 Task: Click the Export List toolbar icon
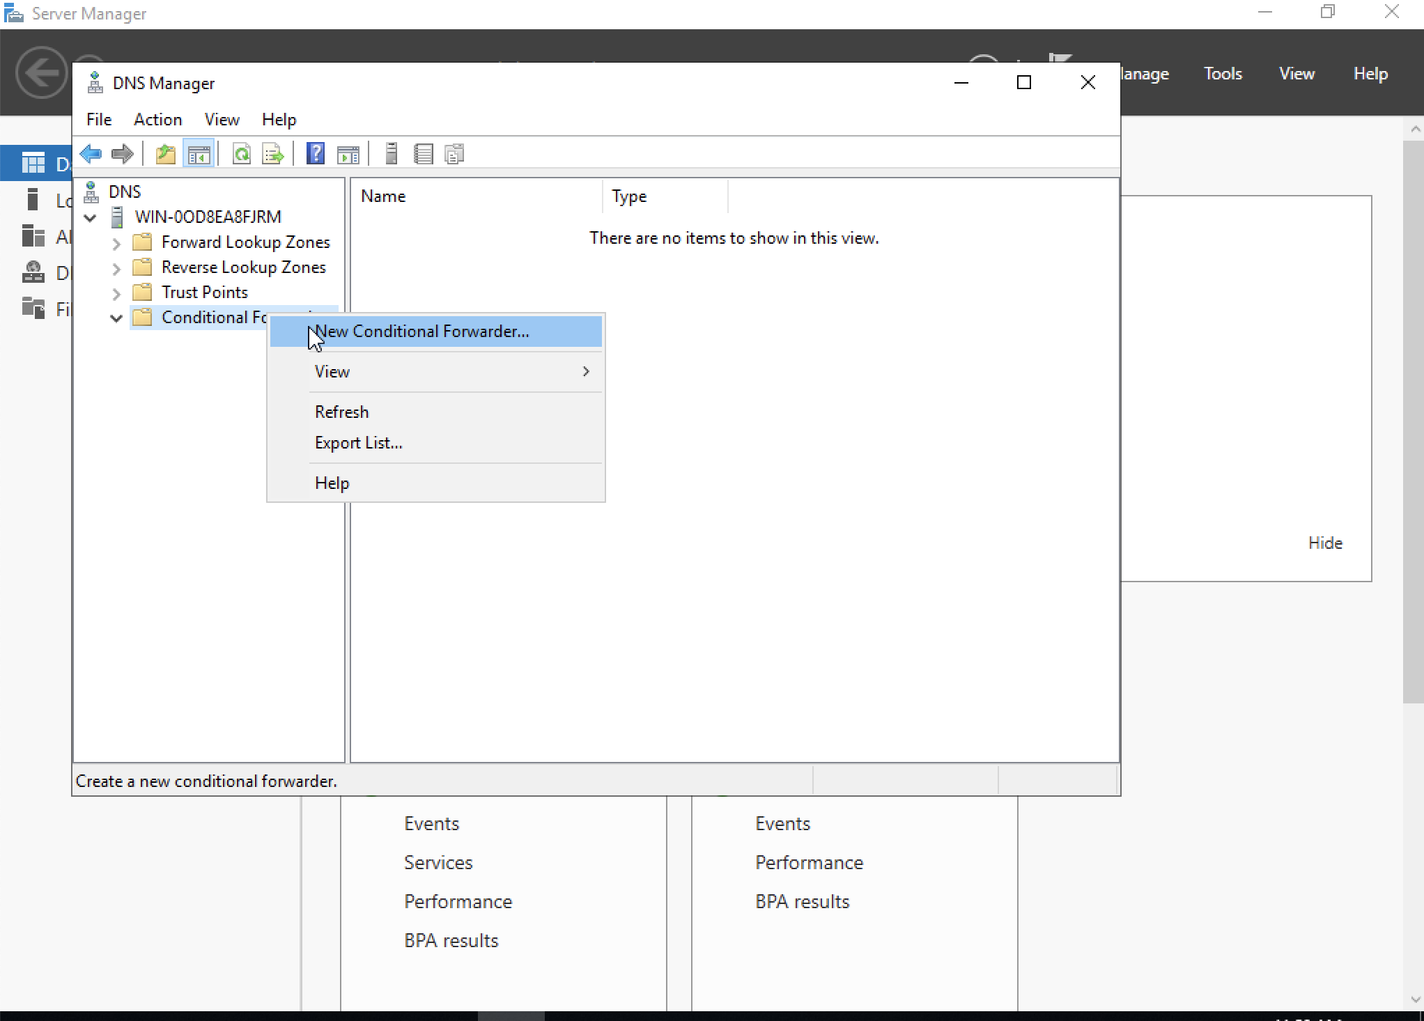272,154
